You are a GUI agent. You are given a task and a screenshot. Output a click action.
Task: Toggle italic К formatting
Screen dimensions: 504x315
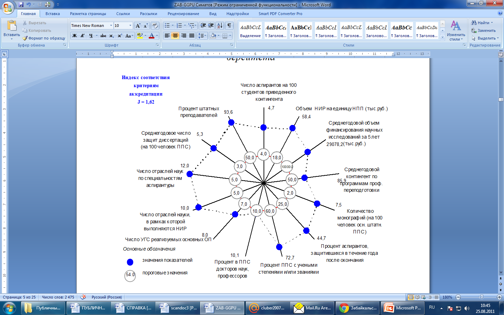(x=83, y=36)
